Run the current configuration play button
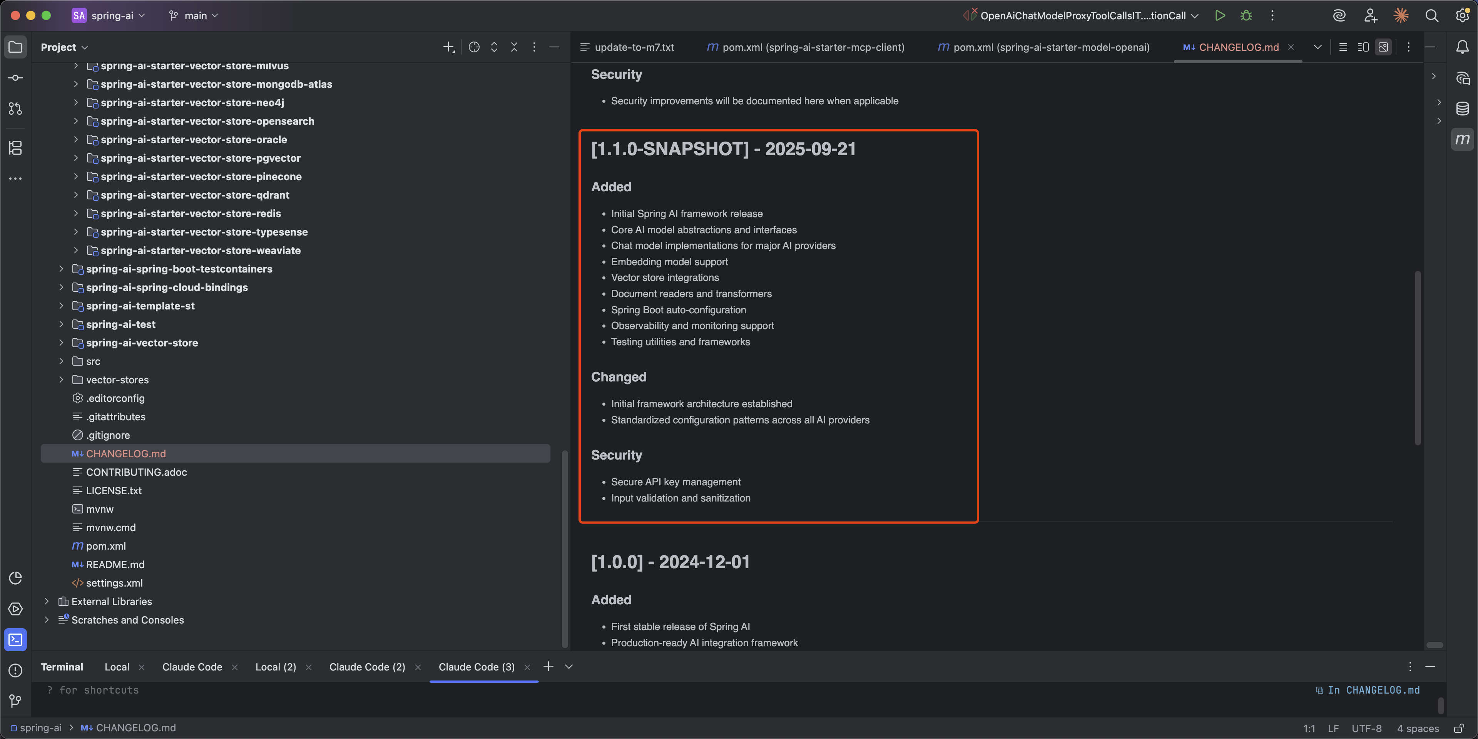The width and height of the screenshot is (1478, 739). point(1220,15)
